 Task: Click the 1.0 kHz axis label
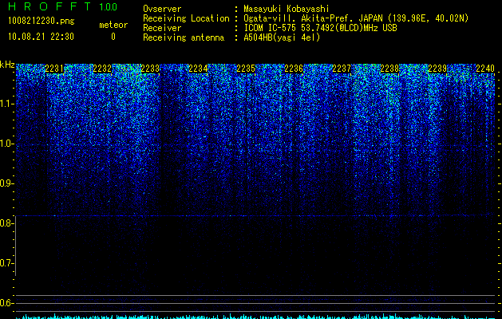pyautogui.click(x=7, y=144)
